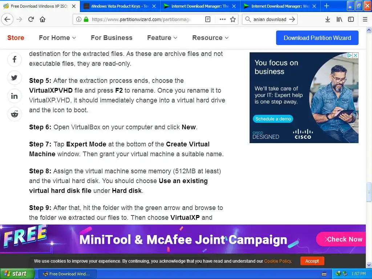Share article on LinkedIn
The width and height of the screenshot is (372, 279).
(x=15, y=96)
